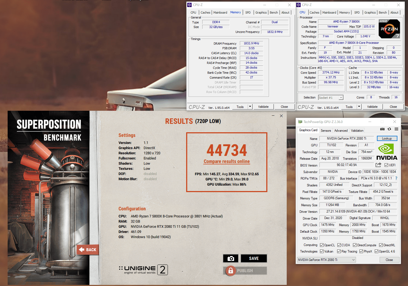Open the GPU-Z hamburger menu
Image resolution: width=408 pixels, height=286 pixels.
[x=397, y=129]
